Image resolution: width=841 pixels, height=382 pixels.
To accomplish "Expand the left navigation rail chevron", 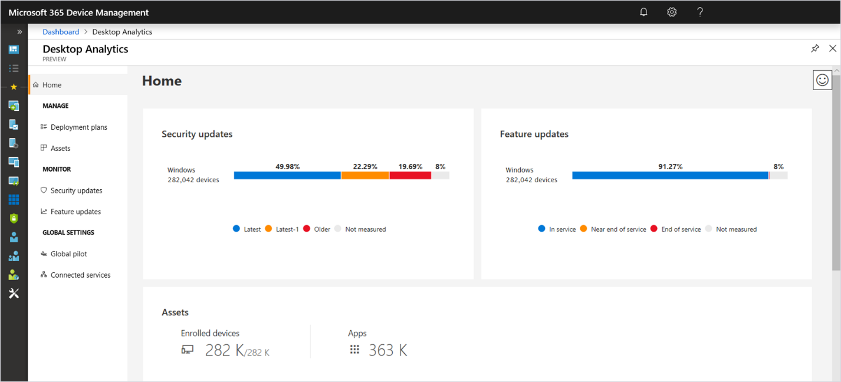I will click(19, 32).
